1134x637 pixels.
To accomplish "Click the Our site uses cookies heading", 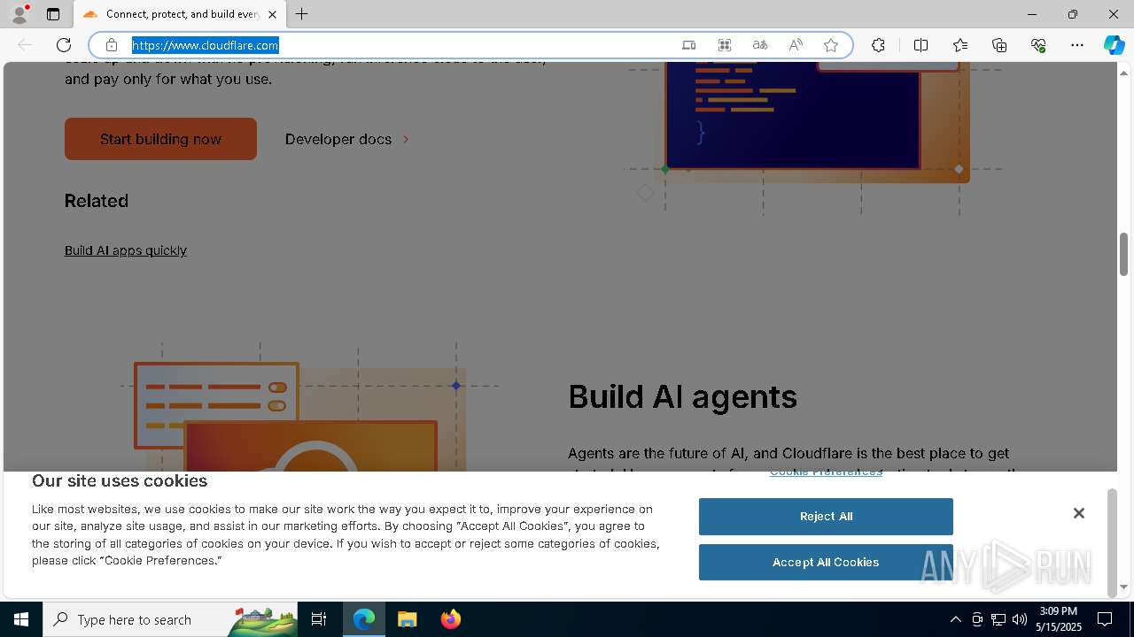I will click(120, 481).
